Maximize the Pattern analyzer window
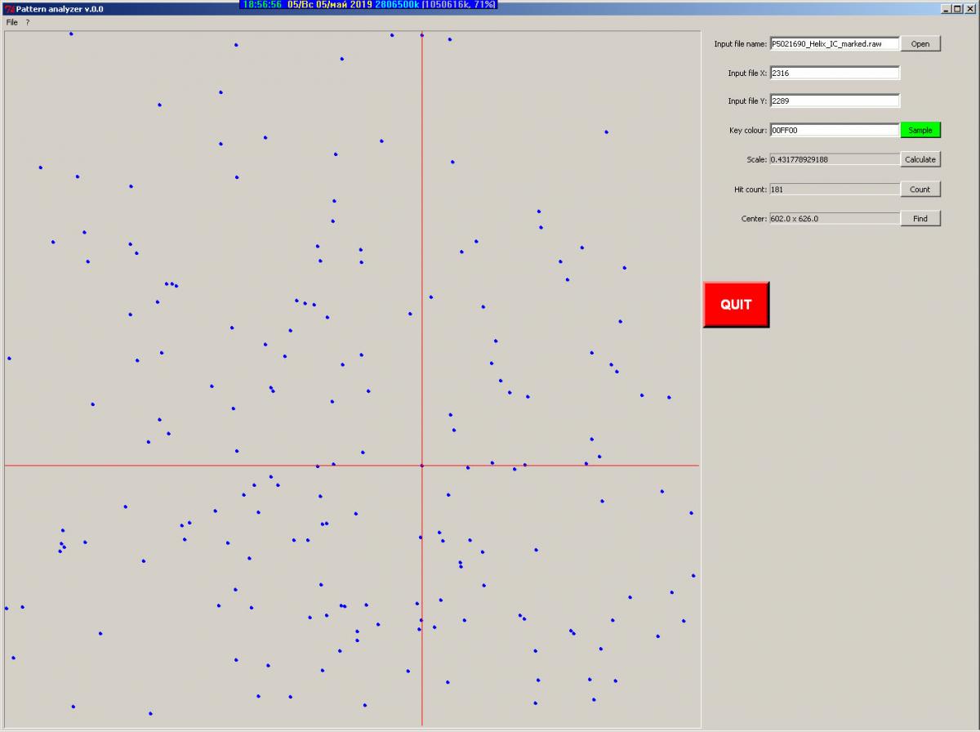This screenshot has width=980, height=732. 957,9
